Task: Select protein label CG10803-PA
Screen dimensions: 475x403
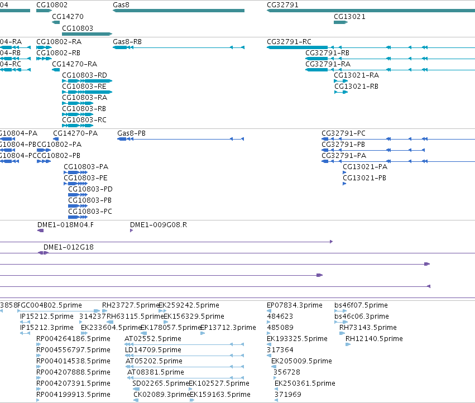Action: tap(86, 167)
